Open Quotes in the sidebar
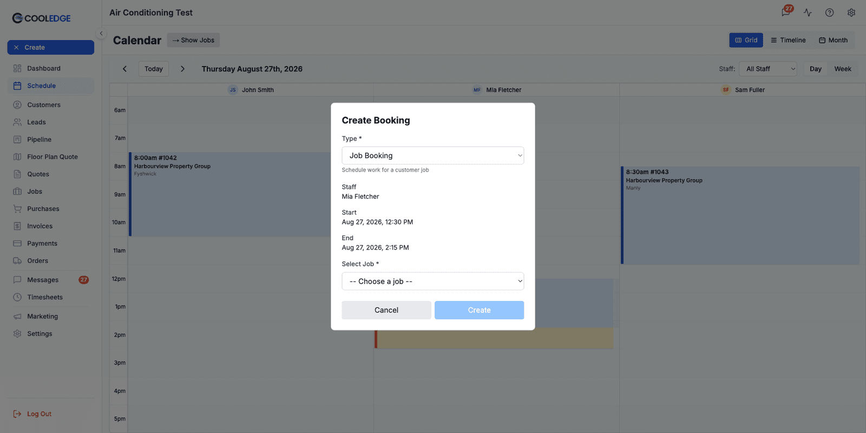 (51, 174)
